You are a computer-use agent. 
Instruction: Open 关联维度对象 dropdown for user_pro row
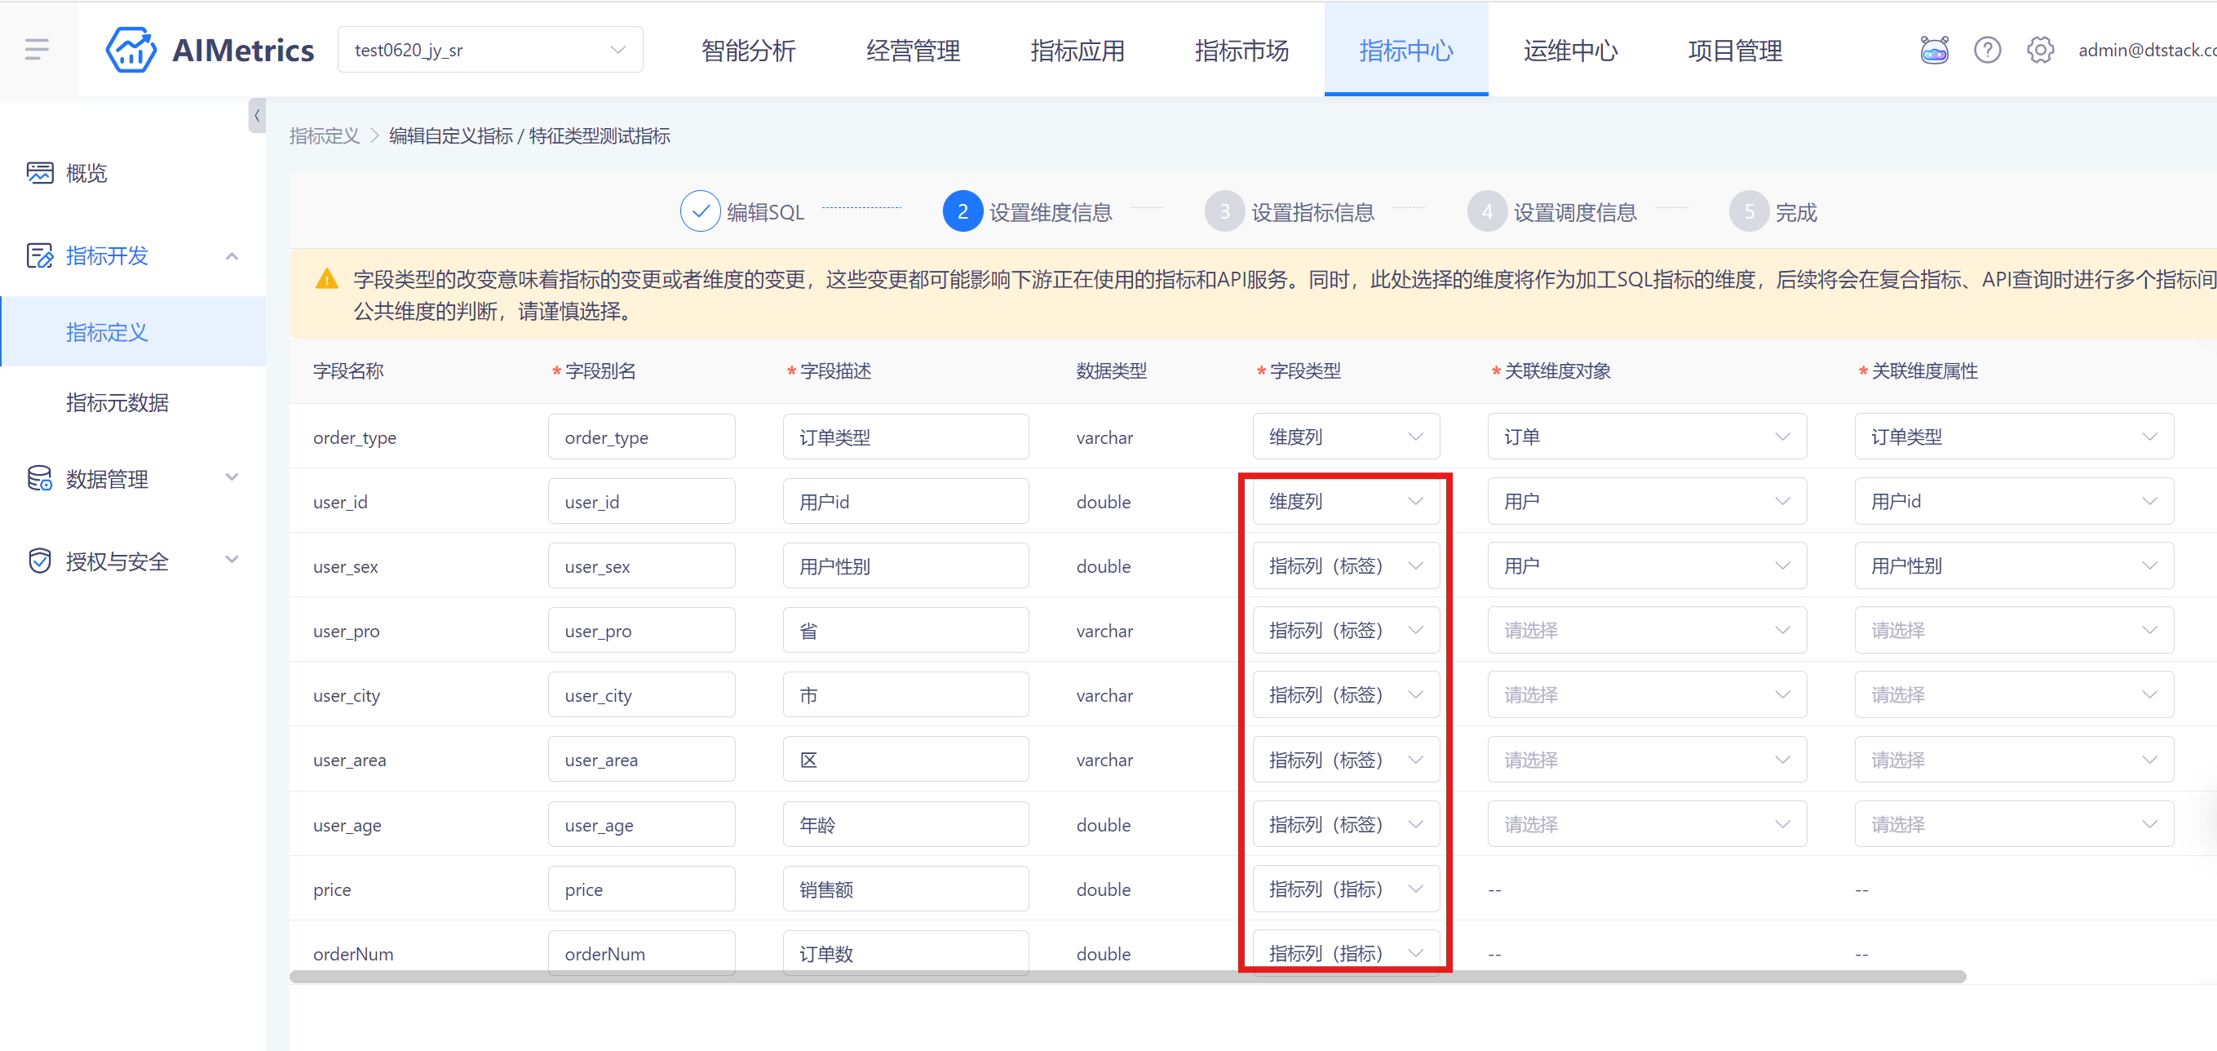[1645, 631]
